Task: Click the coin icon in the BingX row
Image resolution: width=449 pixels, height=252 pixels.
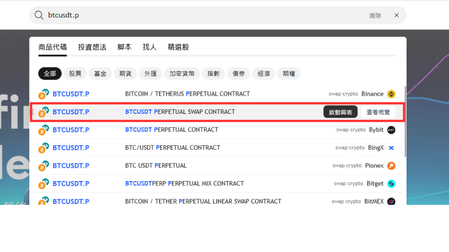Action: point(43,148)
